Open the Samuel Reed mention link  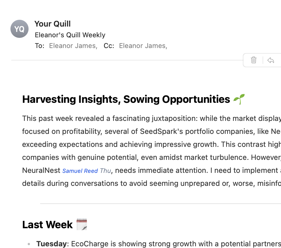tap(80, 171)
